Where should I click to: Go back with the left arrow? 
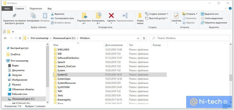click(x=5, y=38)
